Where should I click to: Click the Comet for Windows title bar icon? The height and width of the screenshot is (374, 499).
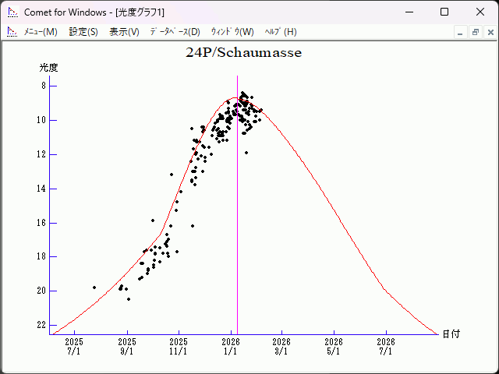(12, 12)
